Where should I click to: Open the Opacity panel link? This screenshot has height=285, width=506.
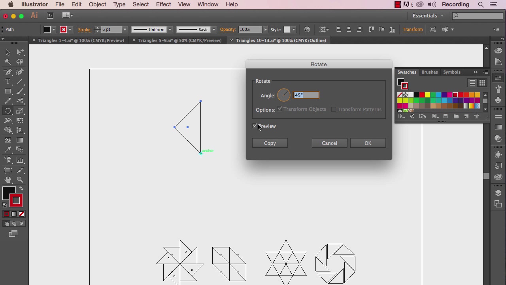point(228,30)
